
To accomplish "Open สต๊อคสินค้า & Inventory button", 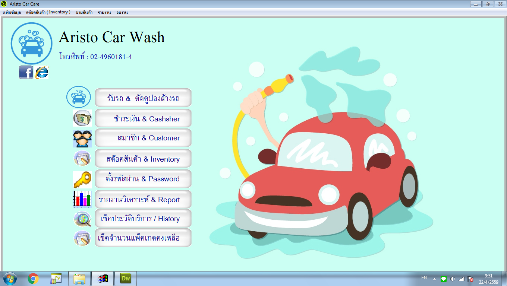I will [x=143, y=159].
